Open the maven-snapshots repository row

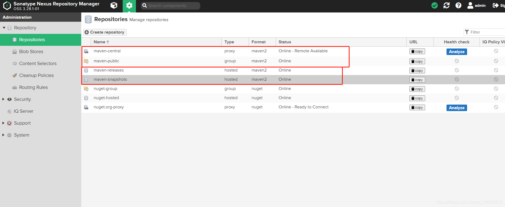tap(293, 79)
